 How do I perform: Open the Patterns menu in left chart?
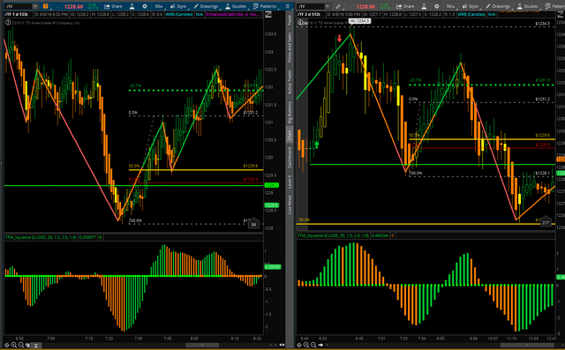pyautogui.click(x=265, y=6)
